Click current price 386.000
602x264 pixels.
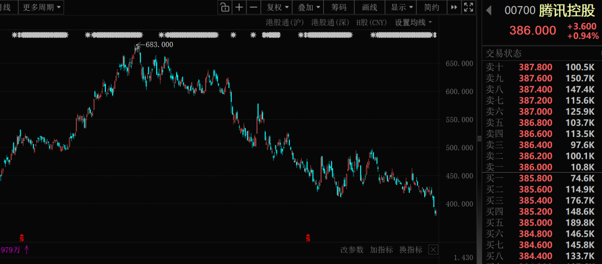pyautogui.click(x=532, y=30)
